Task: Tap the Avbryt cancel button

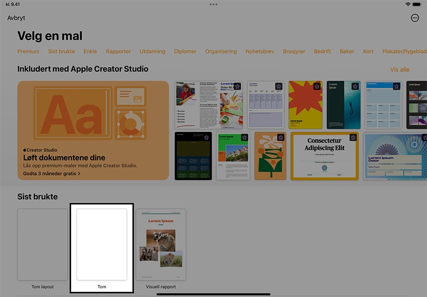Action: pos(16,18)
